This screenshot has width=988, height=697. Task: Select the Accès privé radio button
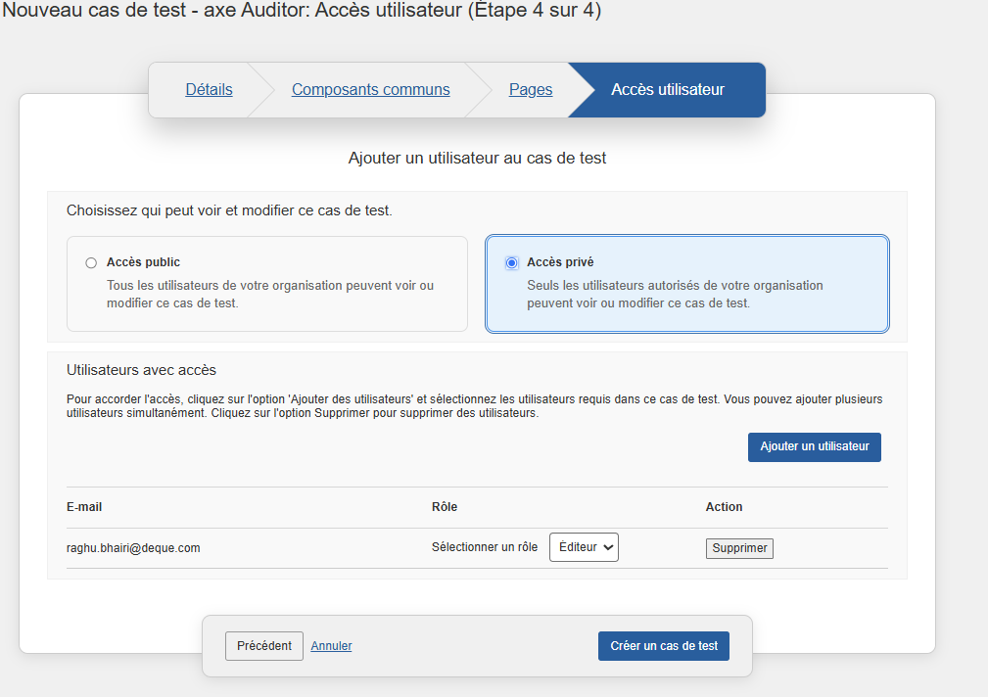(511, 262)
